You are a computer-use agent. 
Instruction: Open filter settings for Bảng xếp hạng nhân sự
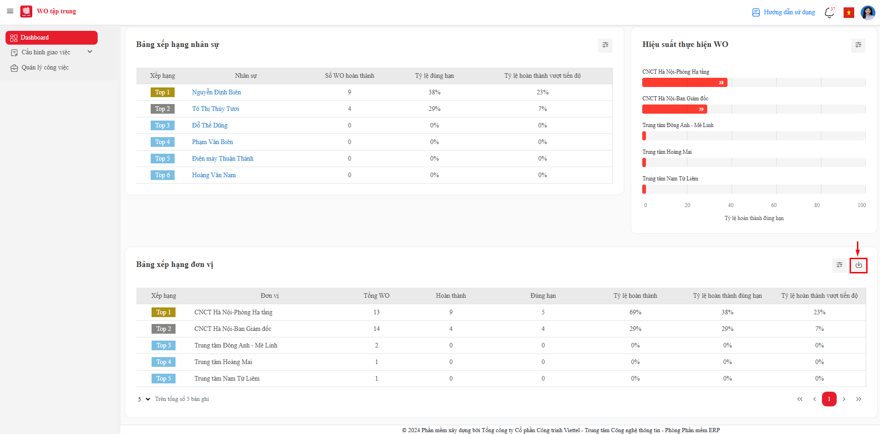605,45
